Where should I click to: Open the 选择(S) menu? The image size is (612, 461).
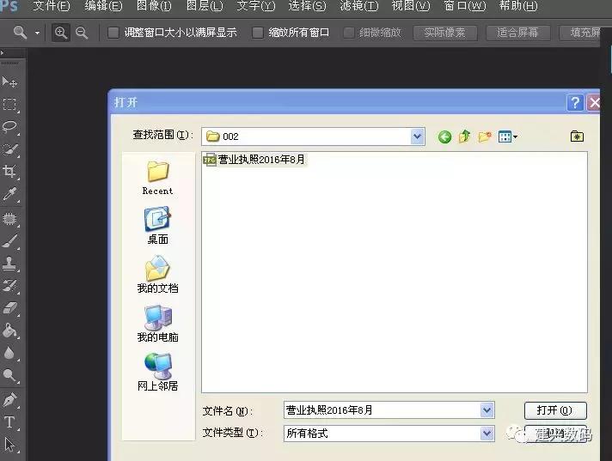pyautogui.click(x=307, y=6)
